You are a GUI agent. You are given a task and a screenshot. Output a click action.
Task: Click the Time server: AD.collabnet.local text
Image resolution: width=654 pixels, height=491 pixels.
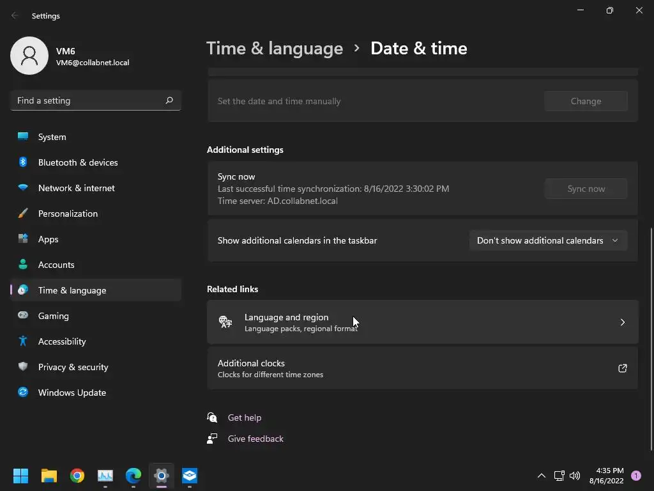click(x=277, y=201)
